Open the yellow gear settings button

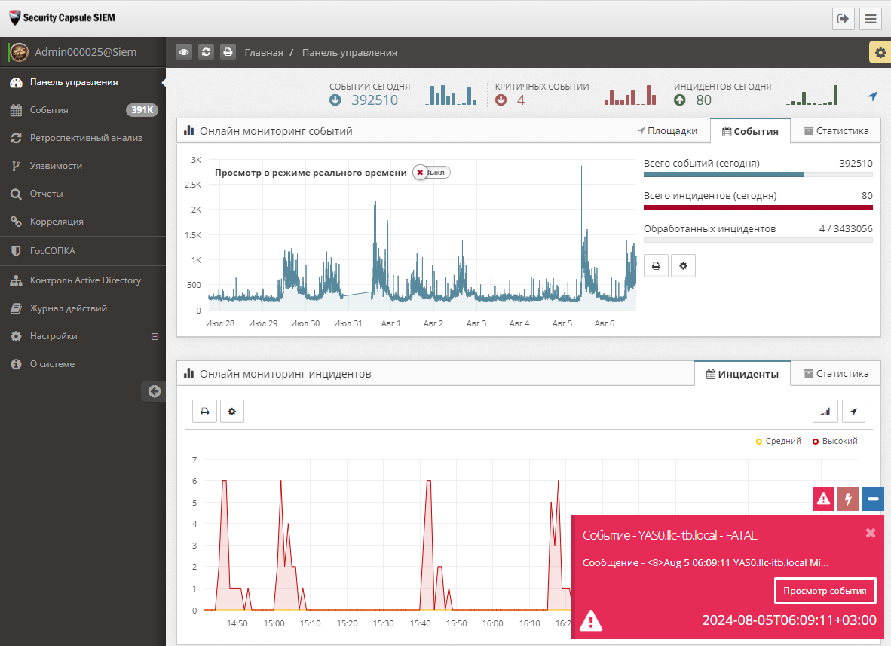click(x=879, y=52)
